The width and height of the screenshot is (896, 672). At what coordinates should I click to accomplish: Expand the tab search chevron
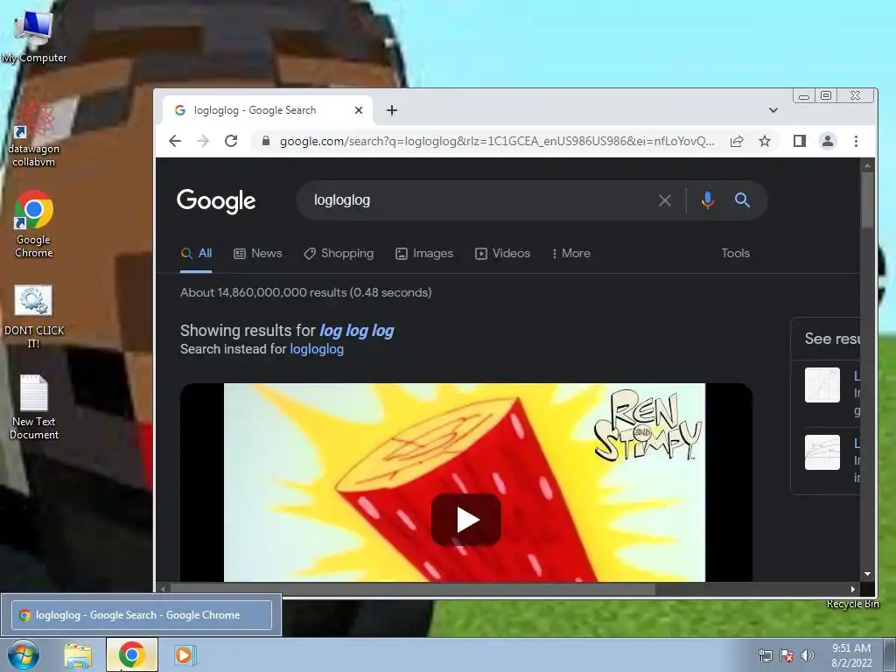point(773,110)
